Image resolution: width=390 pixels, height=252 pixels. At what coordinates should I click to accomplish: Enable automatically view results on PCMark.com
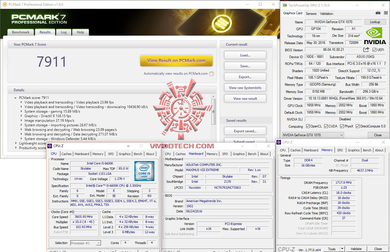pos(211,73)
